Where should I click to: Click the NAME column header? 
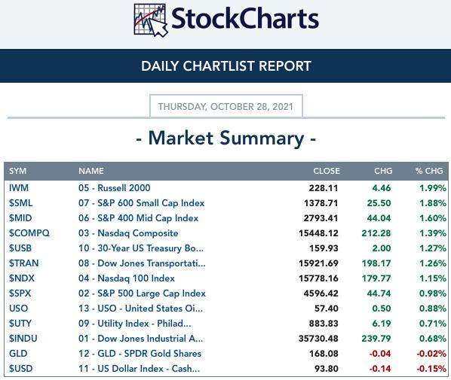tap(91, 171)
